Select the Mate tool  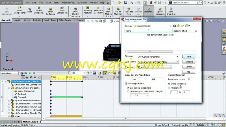pyautogui.click(x=30, y=10)
